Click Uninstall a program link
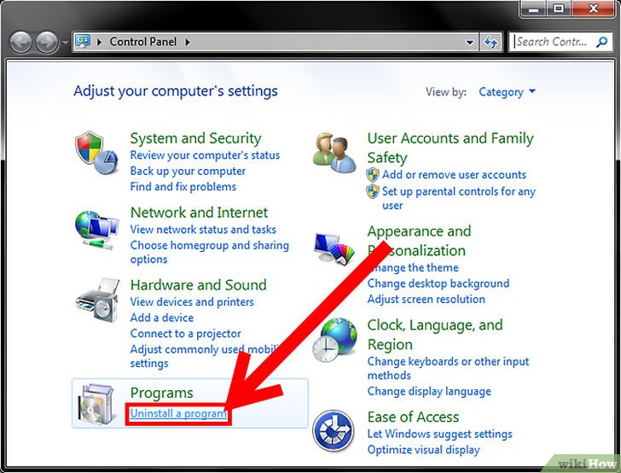The image size is (621, 473). [x=178, y=413]
